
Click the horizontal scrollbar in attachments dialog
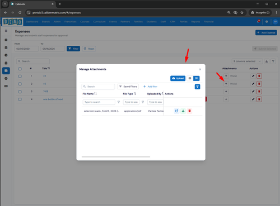point(116,157)
